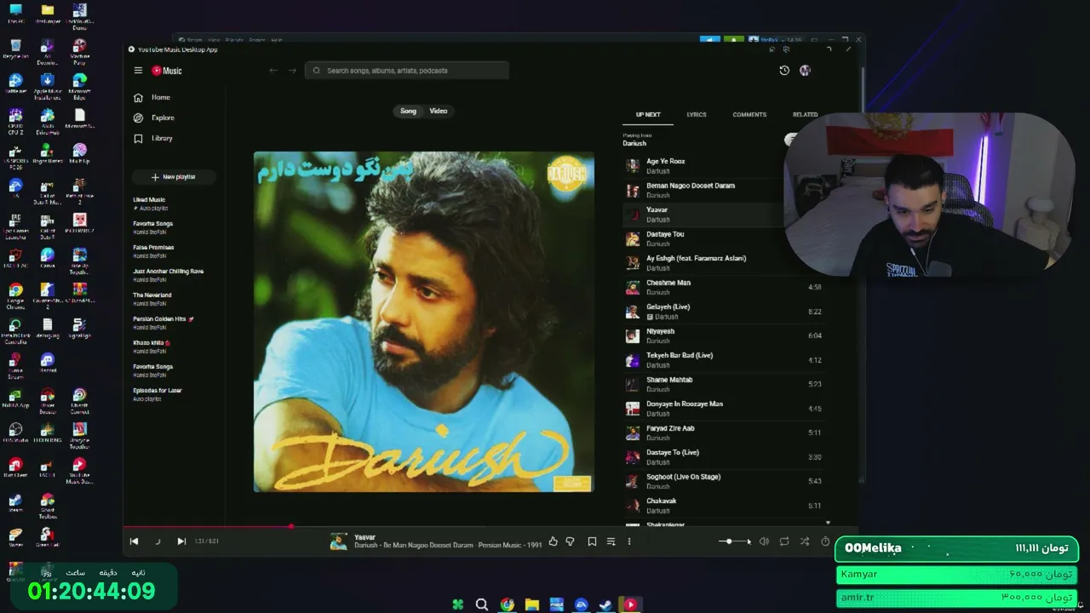Play Shame Mahtab from queue
The image size is (1090, 613).
pyautogui.click(x=724, y=385)
